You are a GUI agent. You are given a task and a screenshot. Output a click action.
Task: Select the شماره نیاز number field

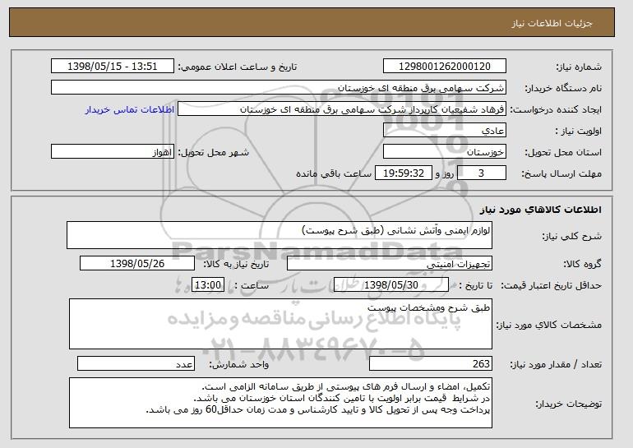coord(445,67)
